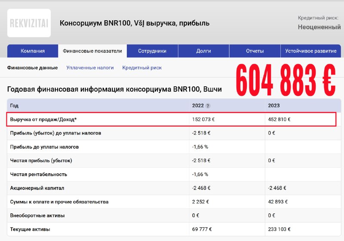The height and width of the screenshot is (241, 344).
Task: Click the 2023 column header
Action: 274,106
